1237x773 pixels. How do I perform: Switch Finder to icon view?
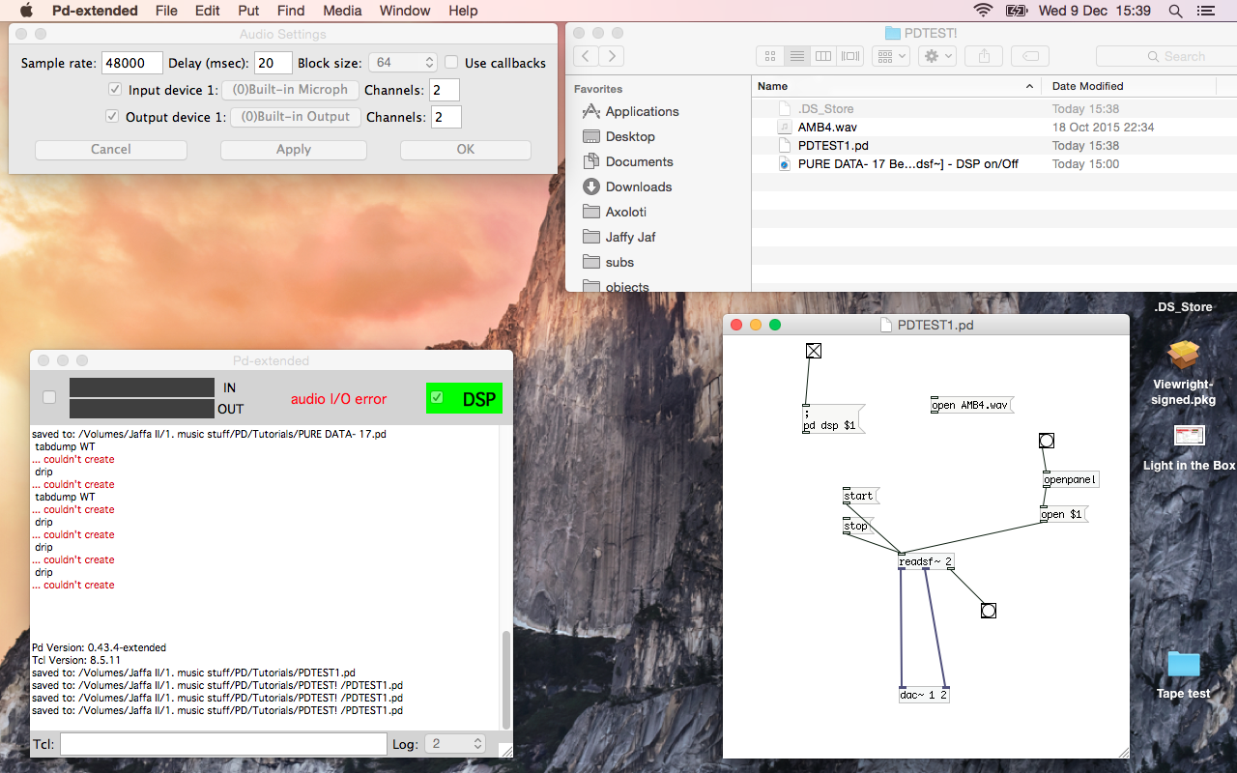(x=770, y=56)
